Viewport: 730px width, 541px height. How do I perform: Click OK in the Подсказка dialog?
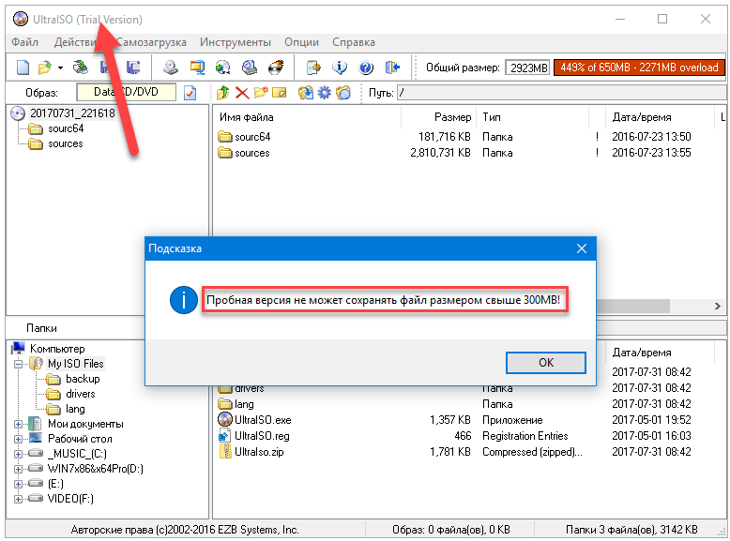pos(546,362)
